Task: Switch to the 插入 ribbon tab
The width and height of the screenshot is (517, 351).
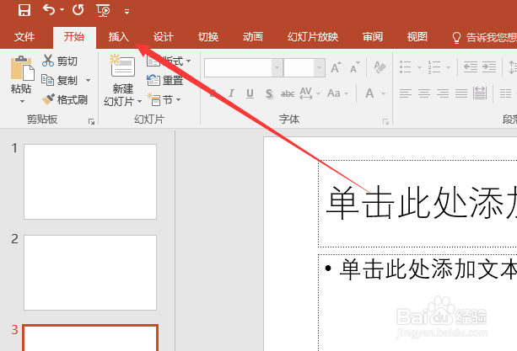Action: (118, 37)
